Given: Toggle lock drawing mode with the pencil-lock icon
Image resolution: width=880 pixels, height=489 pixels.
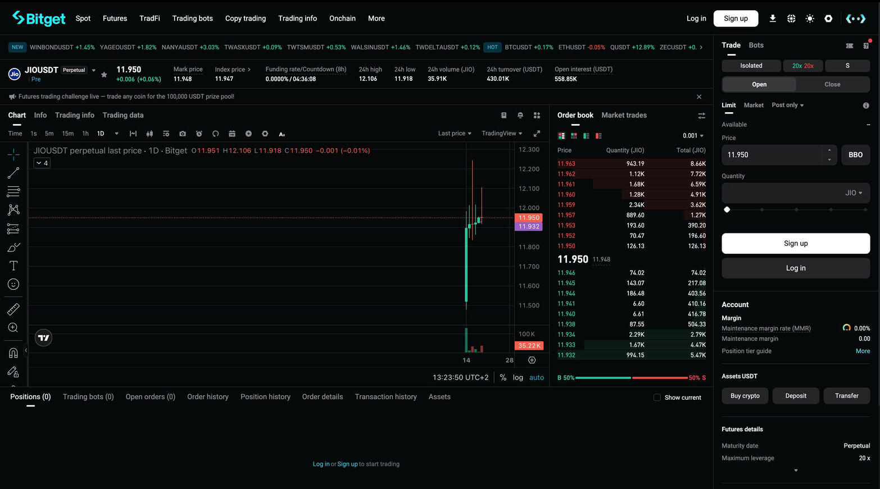Looking at the screenshot, I should (13, 372).
